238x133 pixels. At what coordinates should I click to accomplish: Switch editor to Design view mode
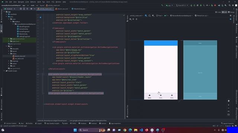pos(231,12)
